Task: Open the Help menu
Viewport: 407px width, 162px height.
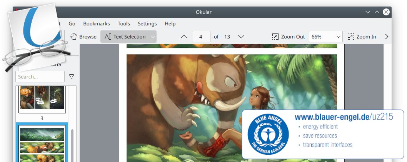Action: coord(170,23)
